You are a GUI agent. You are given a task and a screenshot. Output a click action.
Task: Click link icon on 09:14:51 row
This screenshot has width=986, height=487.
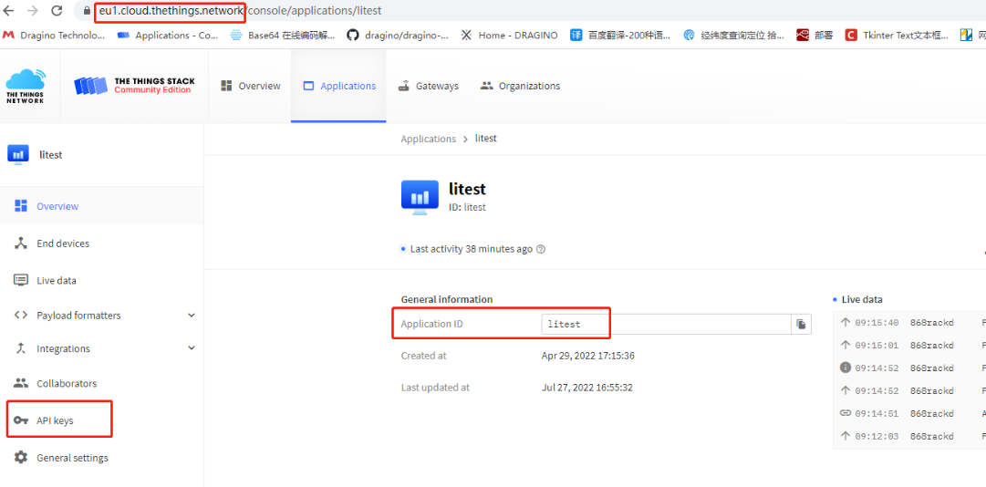click(846, 413)
